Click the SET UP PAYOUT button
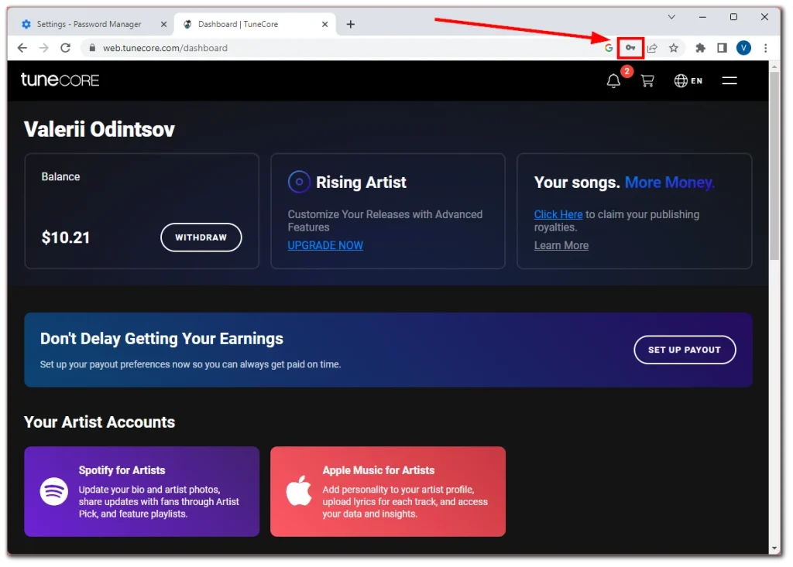 point(685,350)
